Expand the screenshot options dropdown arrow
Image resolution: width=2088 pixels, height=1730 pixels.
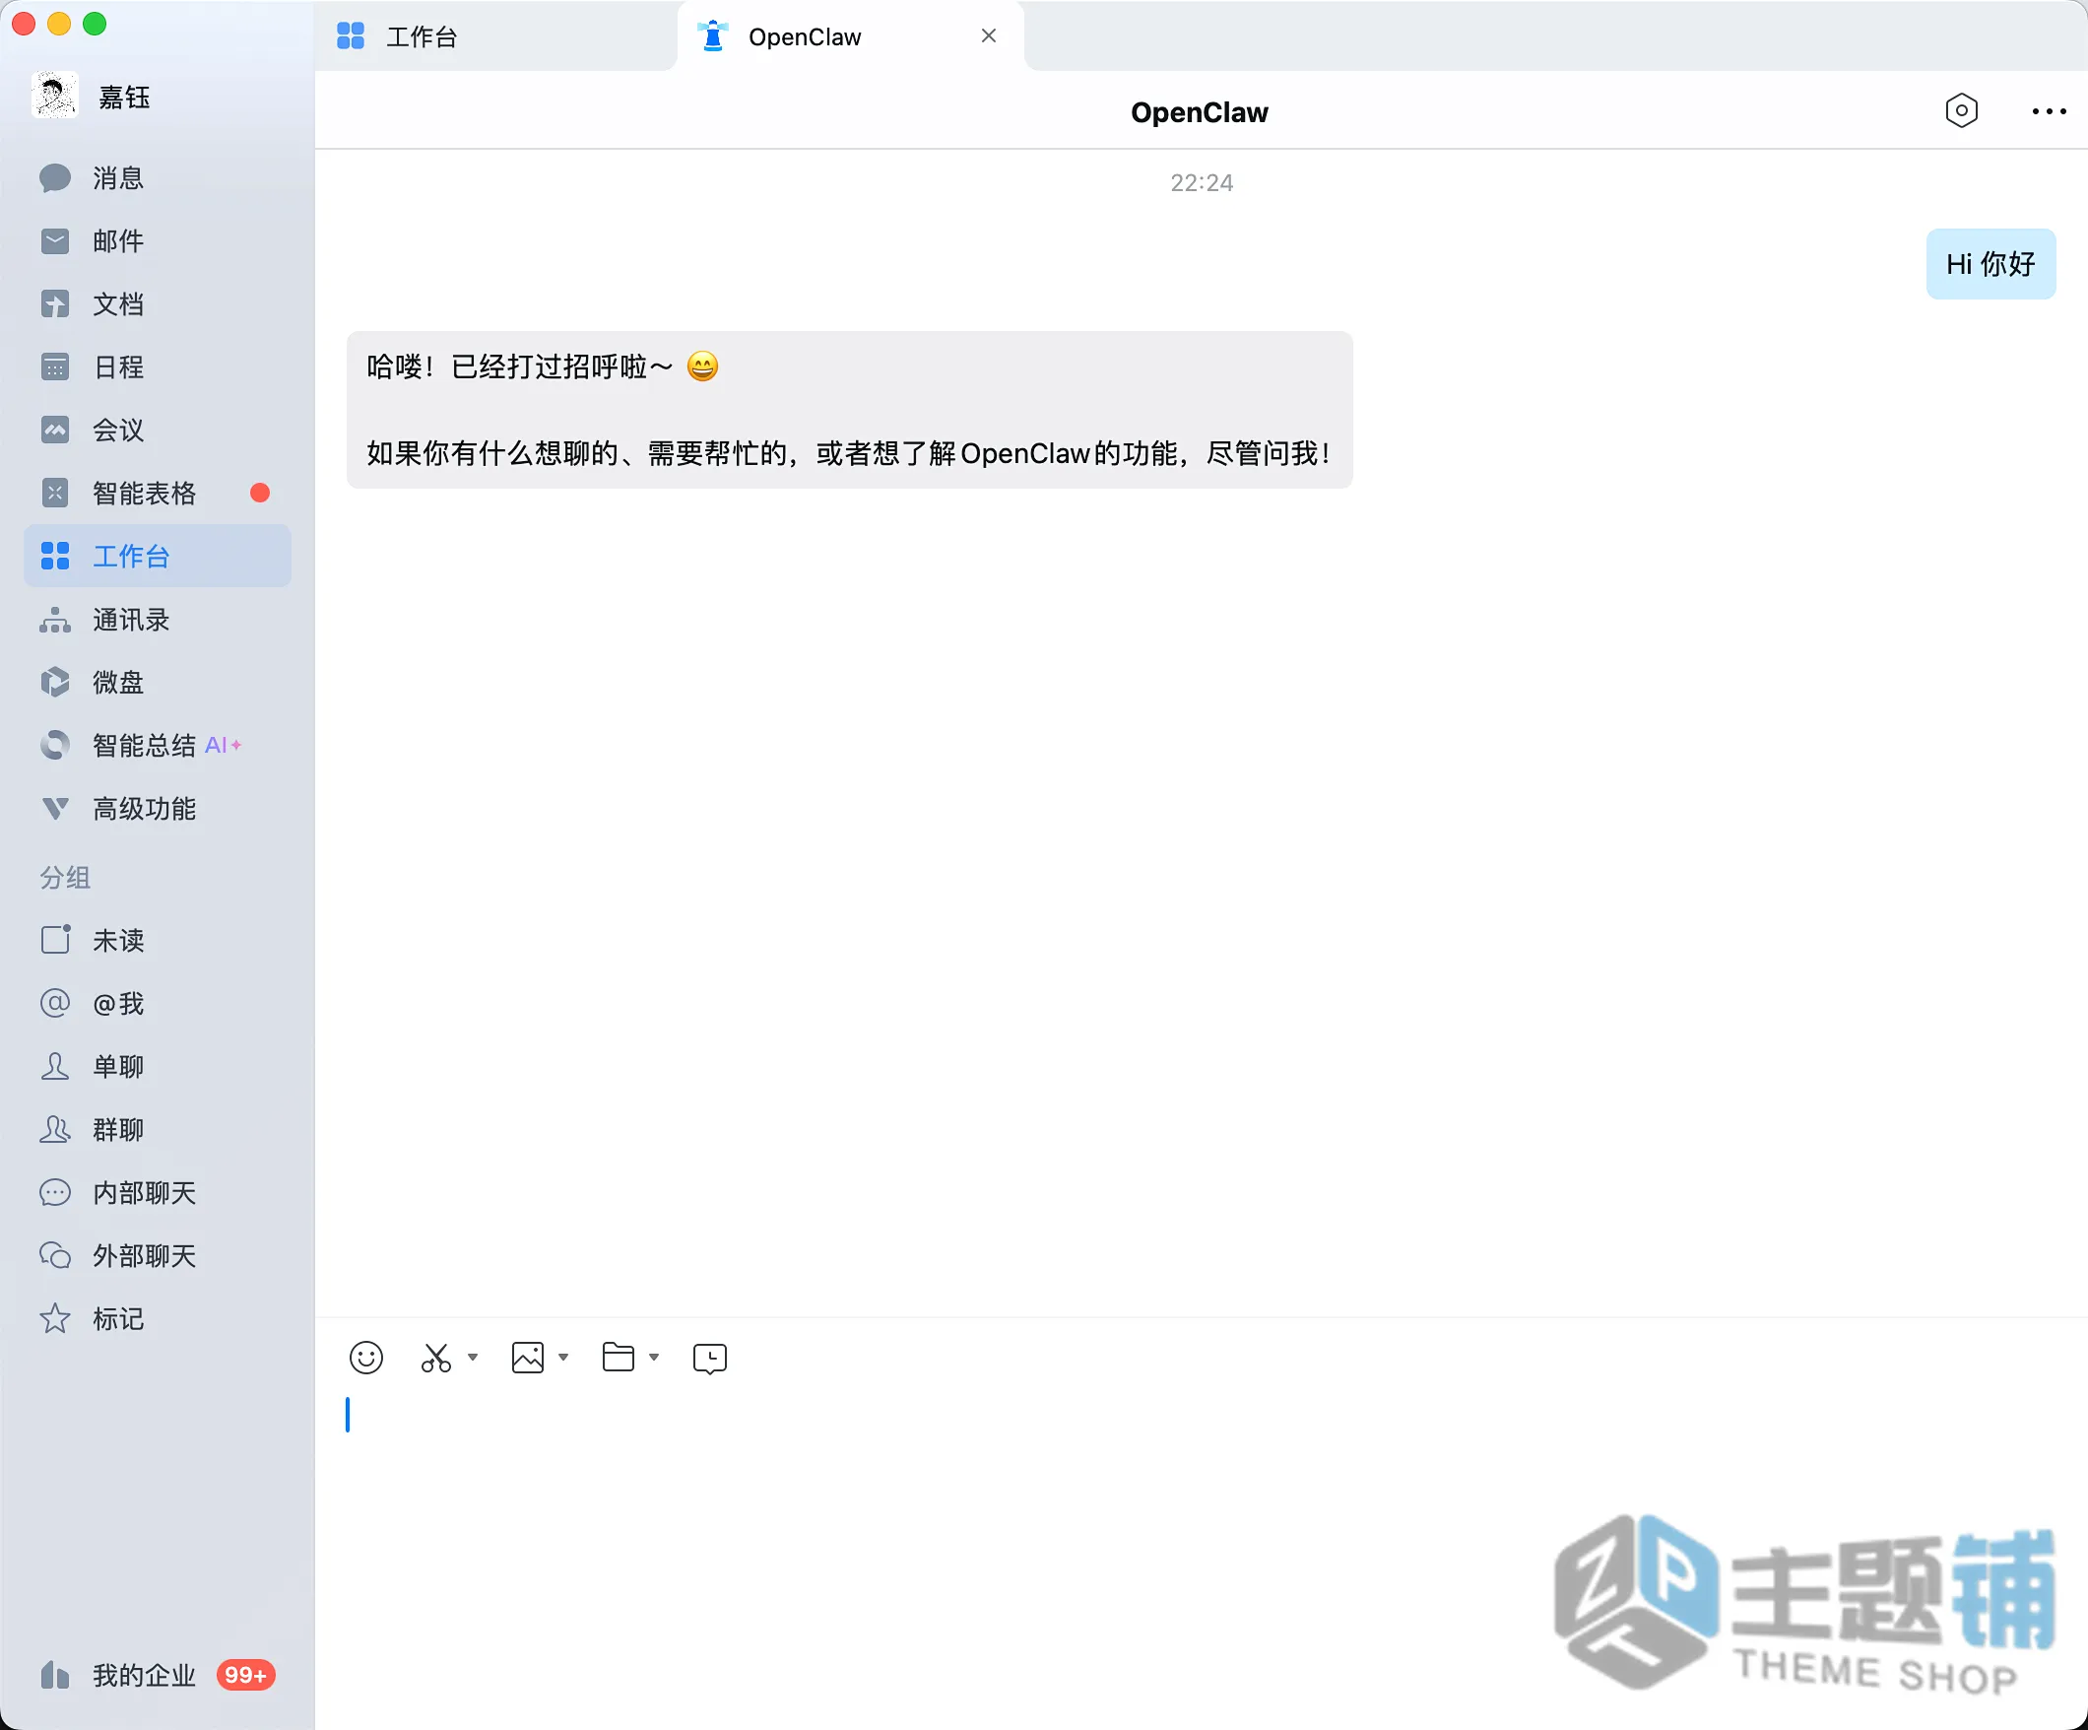click(x=473, y=1358)
